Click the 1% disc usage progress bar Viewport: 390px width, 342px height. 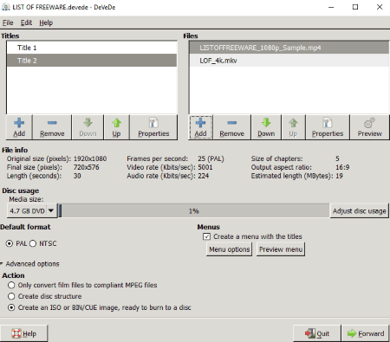[x=194, y=211]
